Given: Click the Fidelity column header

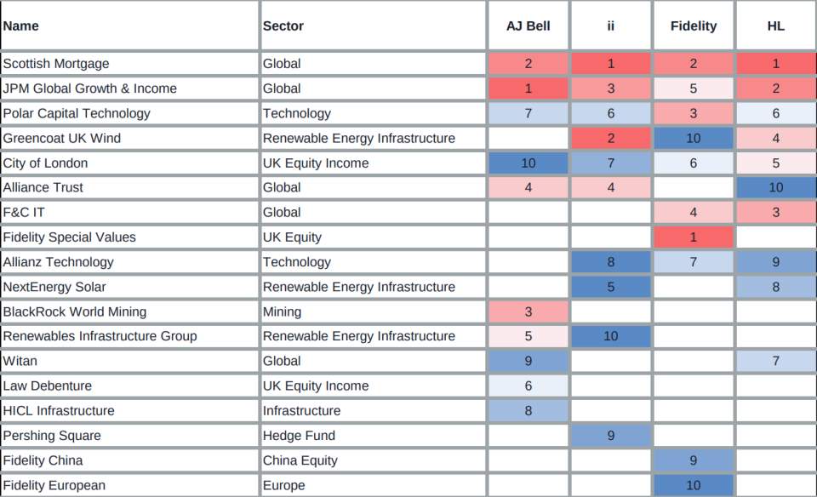Looking at the screenshot, I should pos(693,26).
